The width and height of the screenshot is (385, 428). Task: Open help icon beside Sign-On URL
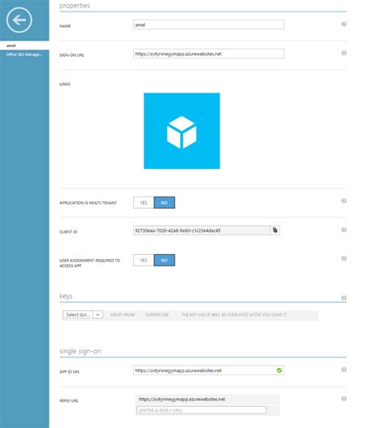[x=344, y=53]
